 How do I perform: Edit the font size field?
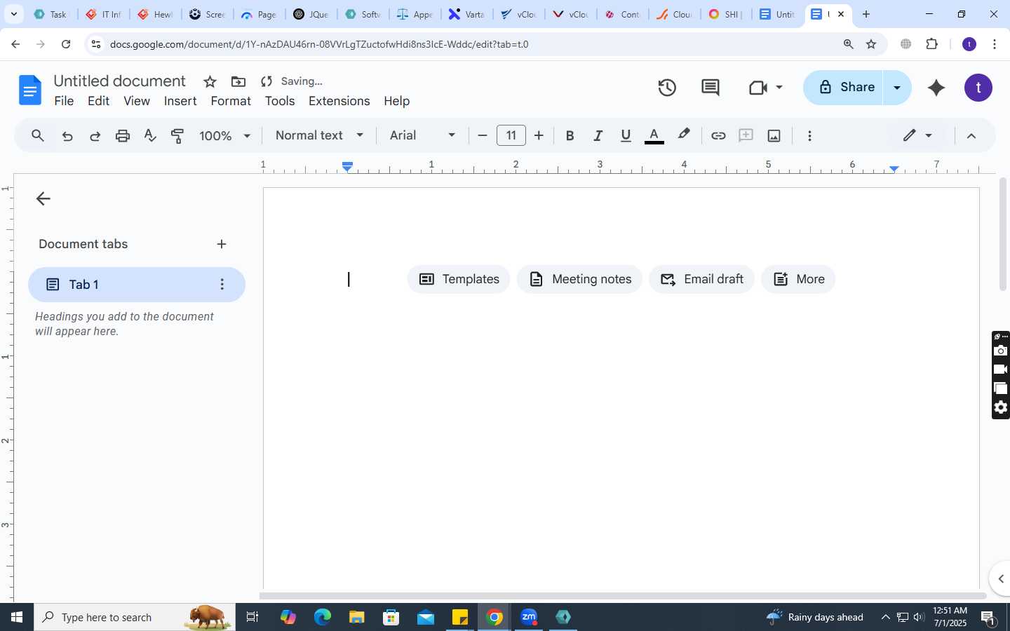511,135
